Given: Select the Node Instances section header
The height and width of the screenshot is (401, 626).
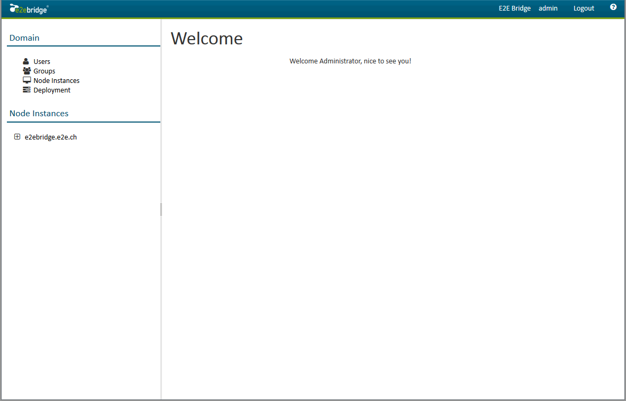Looking at the screenshot, I should pos(39,113).
